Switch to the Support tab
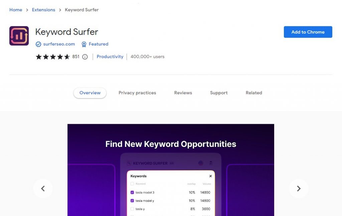Screen dimensions: 342x216 [219, 93]
